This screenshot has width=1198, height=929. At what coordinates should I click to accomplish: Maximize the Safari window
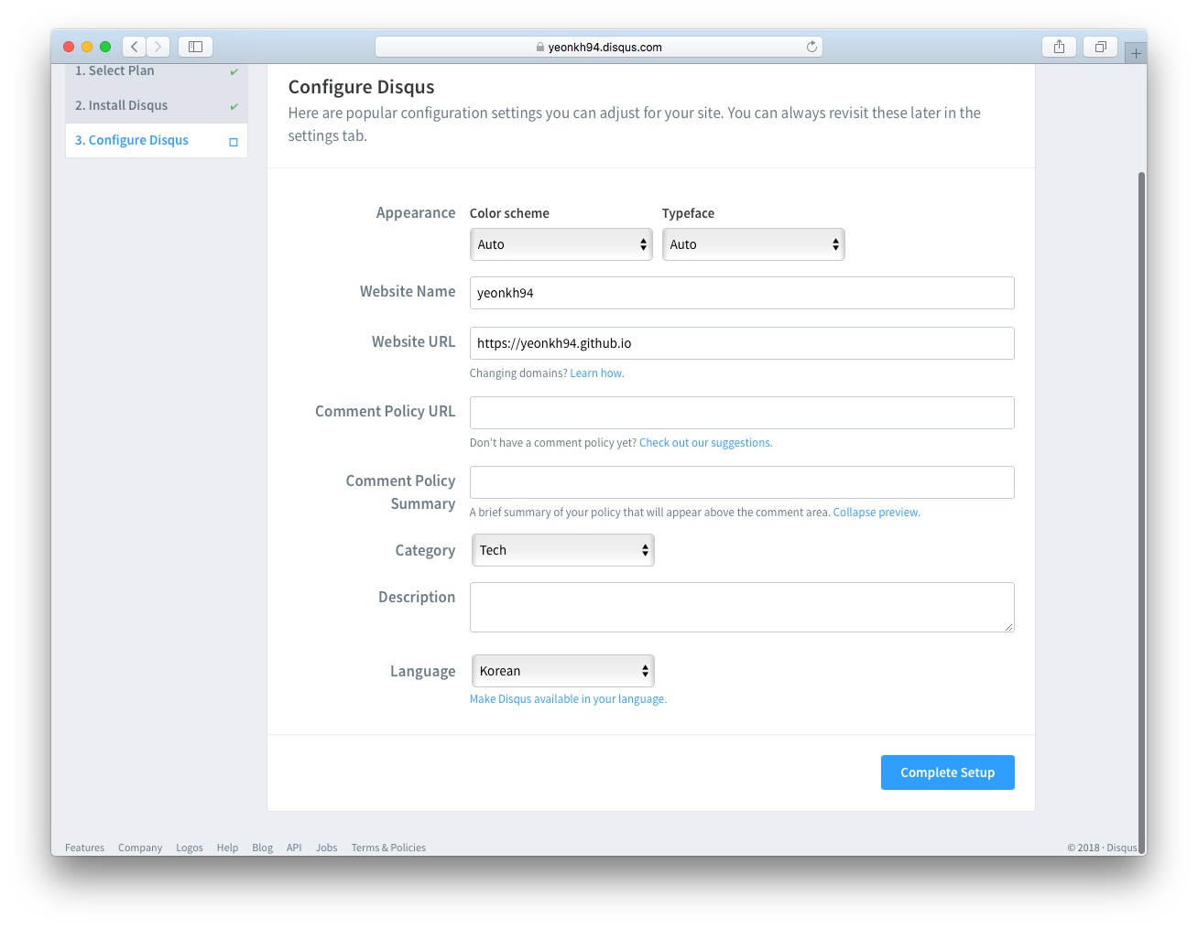pos(105,47)
